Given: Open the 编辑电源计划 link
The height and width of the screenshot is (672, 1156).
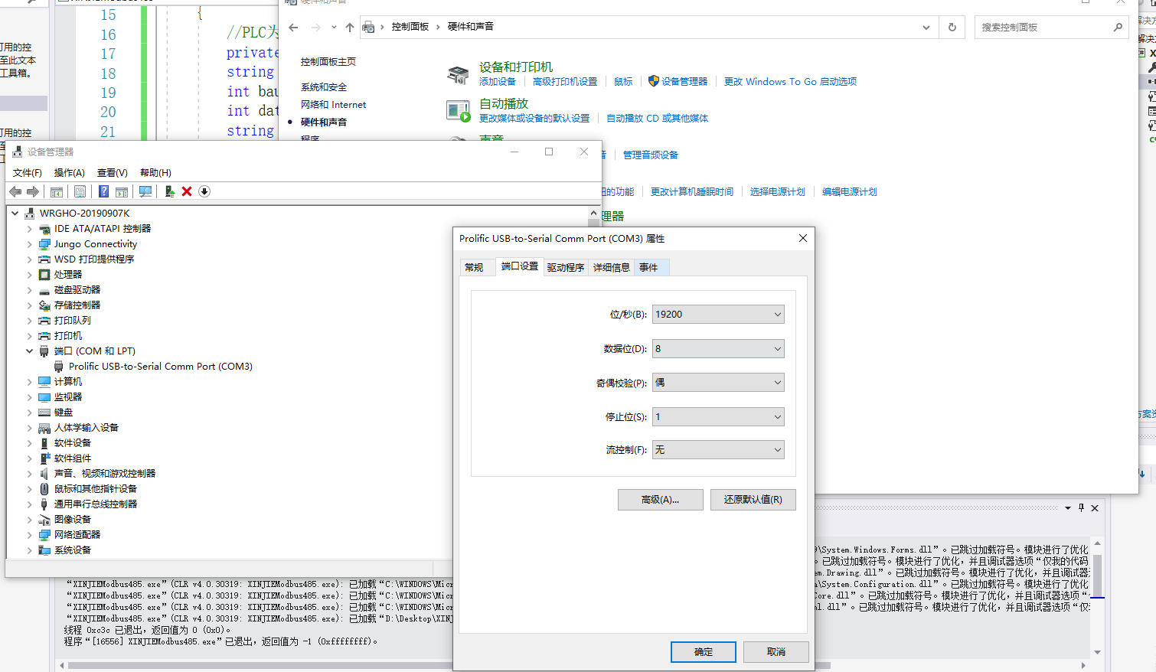Looking at the screenshot, I should 850,192.
